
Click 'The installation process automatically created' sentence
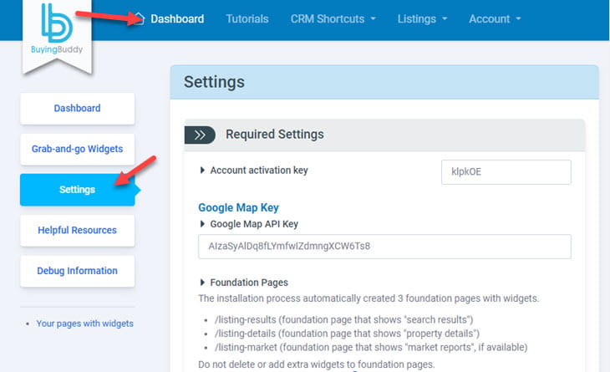[369, 298]
